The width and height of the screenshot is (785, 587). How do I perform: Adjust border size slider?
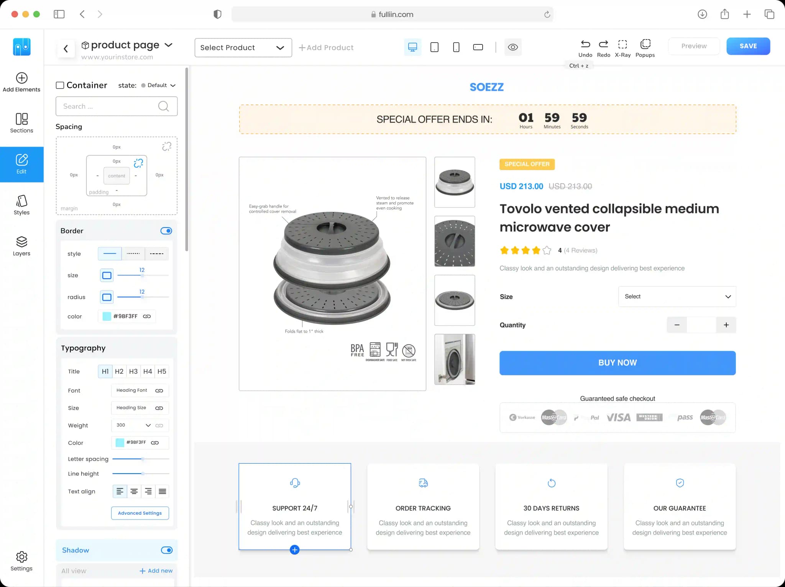[x=143, y=275]
